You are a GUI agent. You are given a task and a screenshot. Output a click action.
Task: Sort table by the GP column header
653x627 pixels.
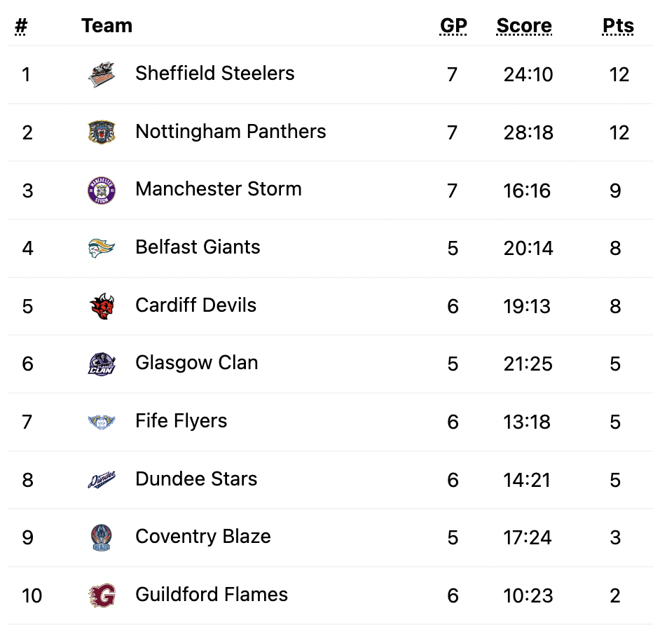click(x=453, y=26)
